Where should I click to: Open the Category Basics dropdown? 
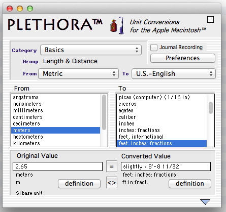[91, 50]
